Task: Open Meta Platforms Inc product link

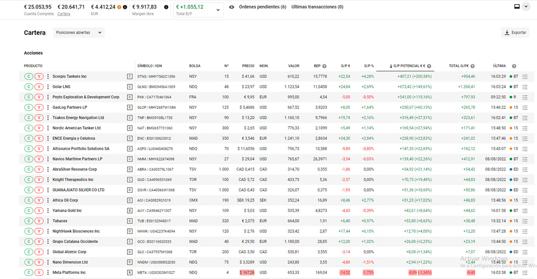Action: pyautogui.click(x=69, y=273)
